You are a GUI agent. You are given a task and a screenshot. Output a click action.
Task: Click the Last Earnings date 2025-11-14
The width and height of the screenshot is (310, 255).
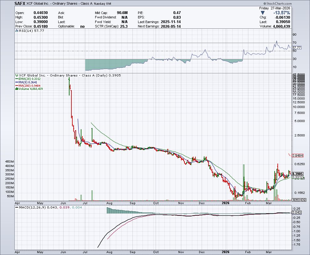tap(171, 22)
